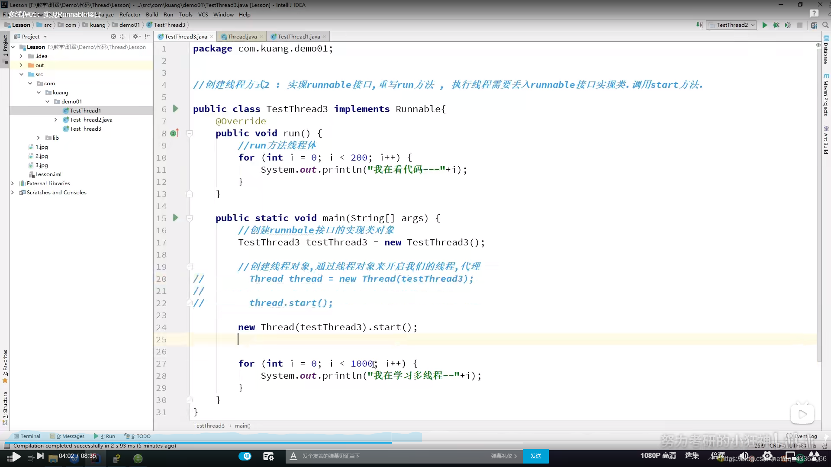
Task: Switch to the Thread.java editor tab
Action: click(x=242, y=37)
